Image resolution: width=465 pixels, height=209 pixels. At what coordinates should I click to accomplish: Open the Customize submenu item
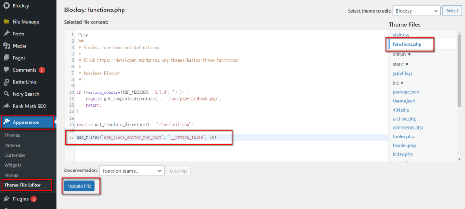tap(15, 155)
